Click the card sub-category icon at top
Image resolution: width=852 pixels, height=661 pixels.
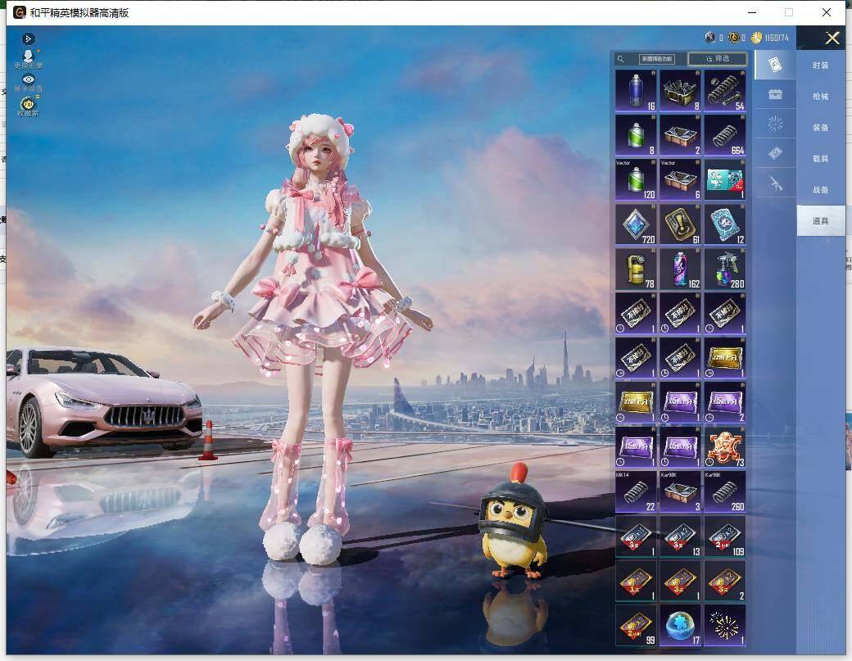[775, 65]
